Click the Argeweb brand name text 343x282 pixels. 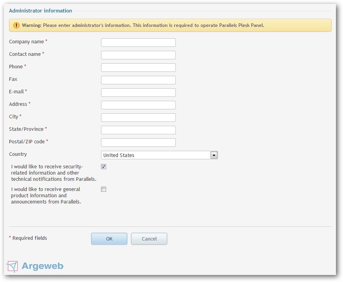pos(43,266)
